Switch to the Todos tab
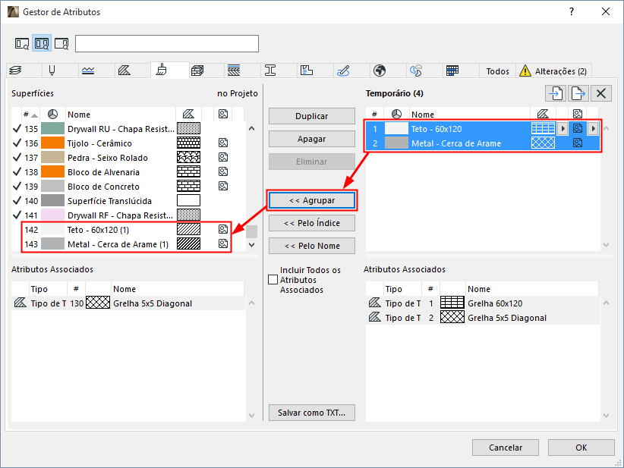Viewport: 624px width, 468px height. click(497, 71)
